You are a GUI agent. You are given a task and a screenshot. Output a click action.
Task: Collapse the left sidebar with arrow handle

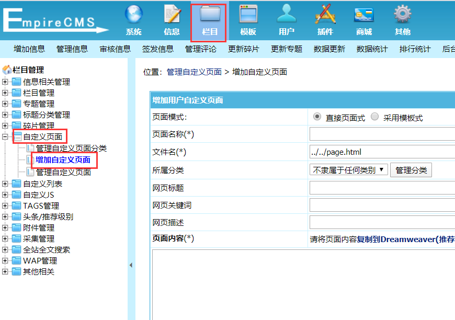coord(131,265)
